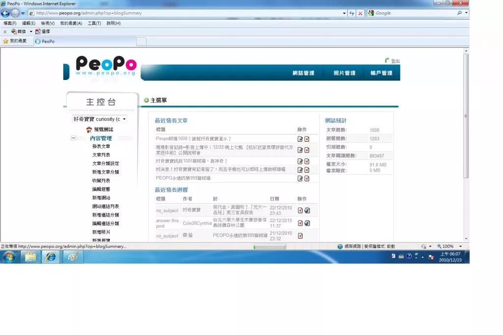Viewport: 503px width, 335px height.
Task: Edit the '現場影音記錄' article using its pencil icon
Action: pyautogui.click(x=300, y=150)
